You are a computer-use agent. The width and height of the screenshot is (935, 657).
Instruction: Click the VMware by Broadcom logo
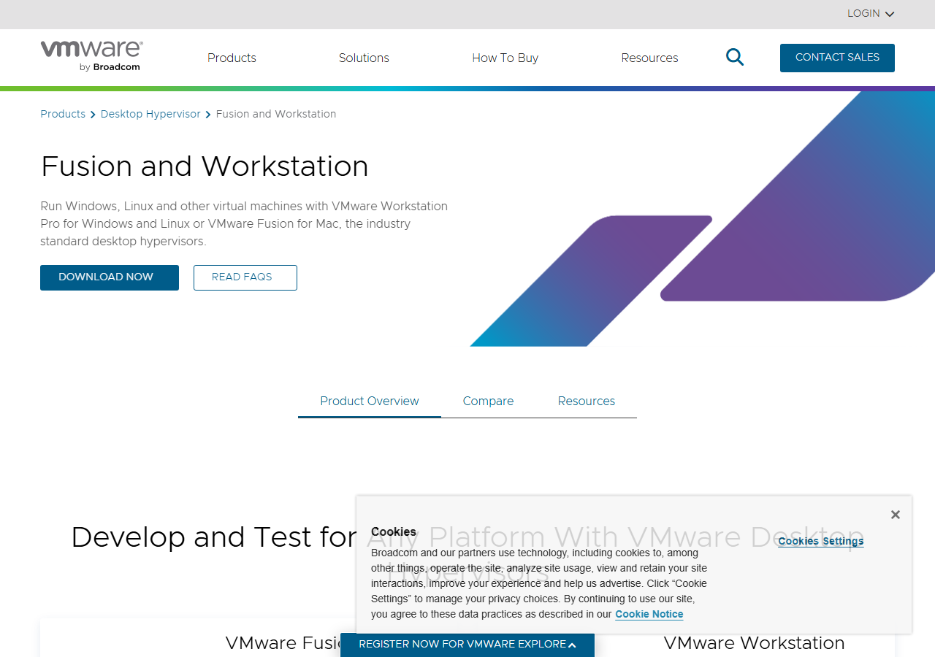click(91, 56)
